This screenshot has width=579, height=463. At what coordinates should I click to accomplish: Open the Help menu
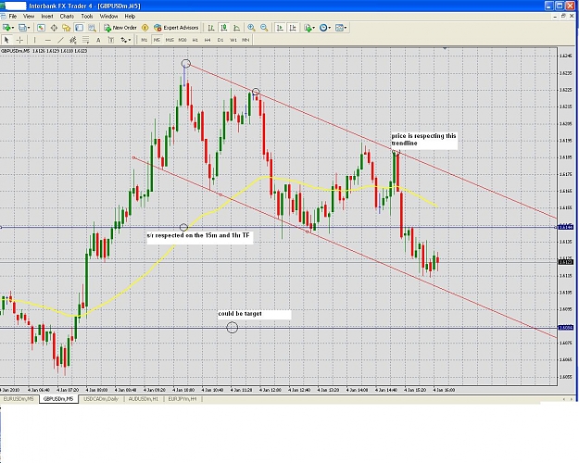[130, 17]
